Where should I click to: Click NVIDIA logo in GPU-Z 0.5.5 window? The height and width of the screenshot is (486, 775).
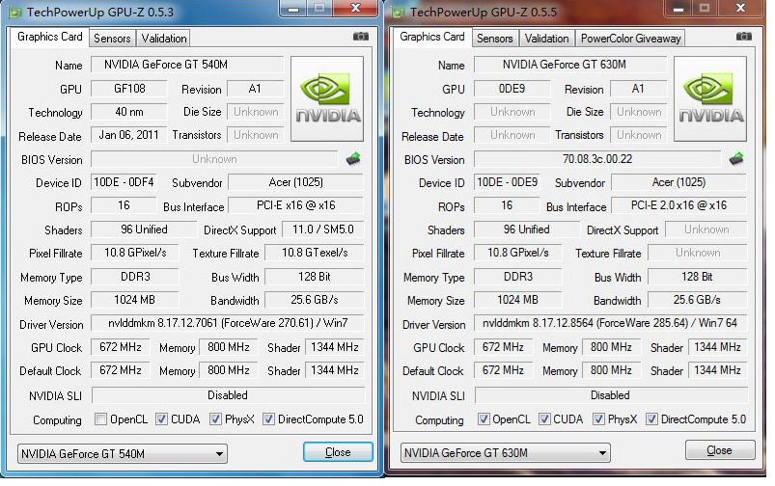(x=708, y=99)
